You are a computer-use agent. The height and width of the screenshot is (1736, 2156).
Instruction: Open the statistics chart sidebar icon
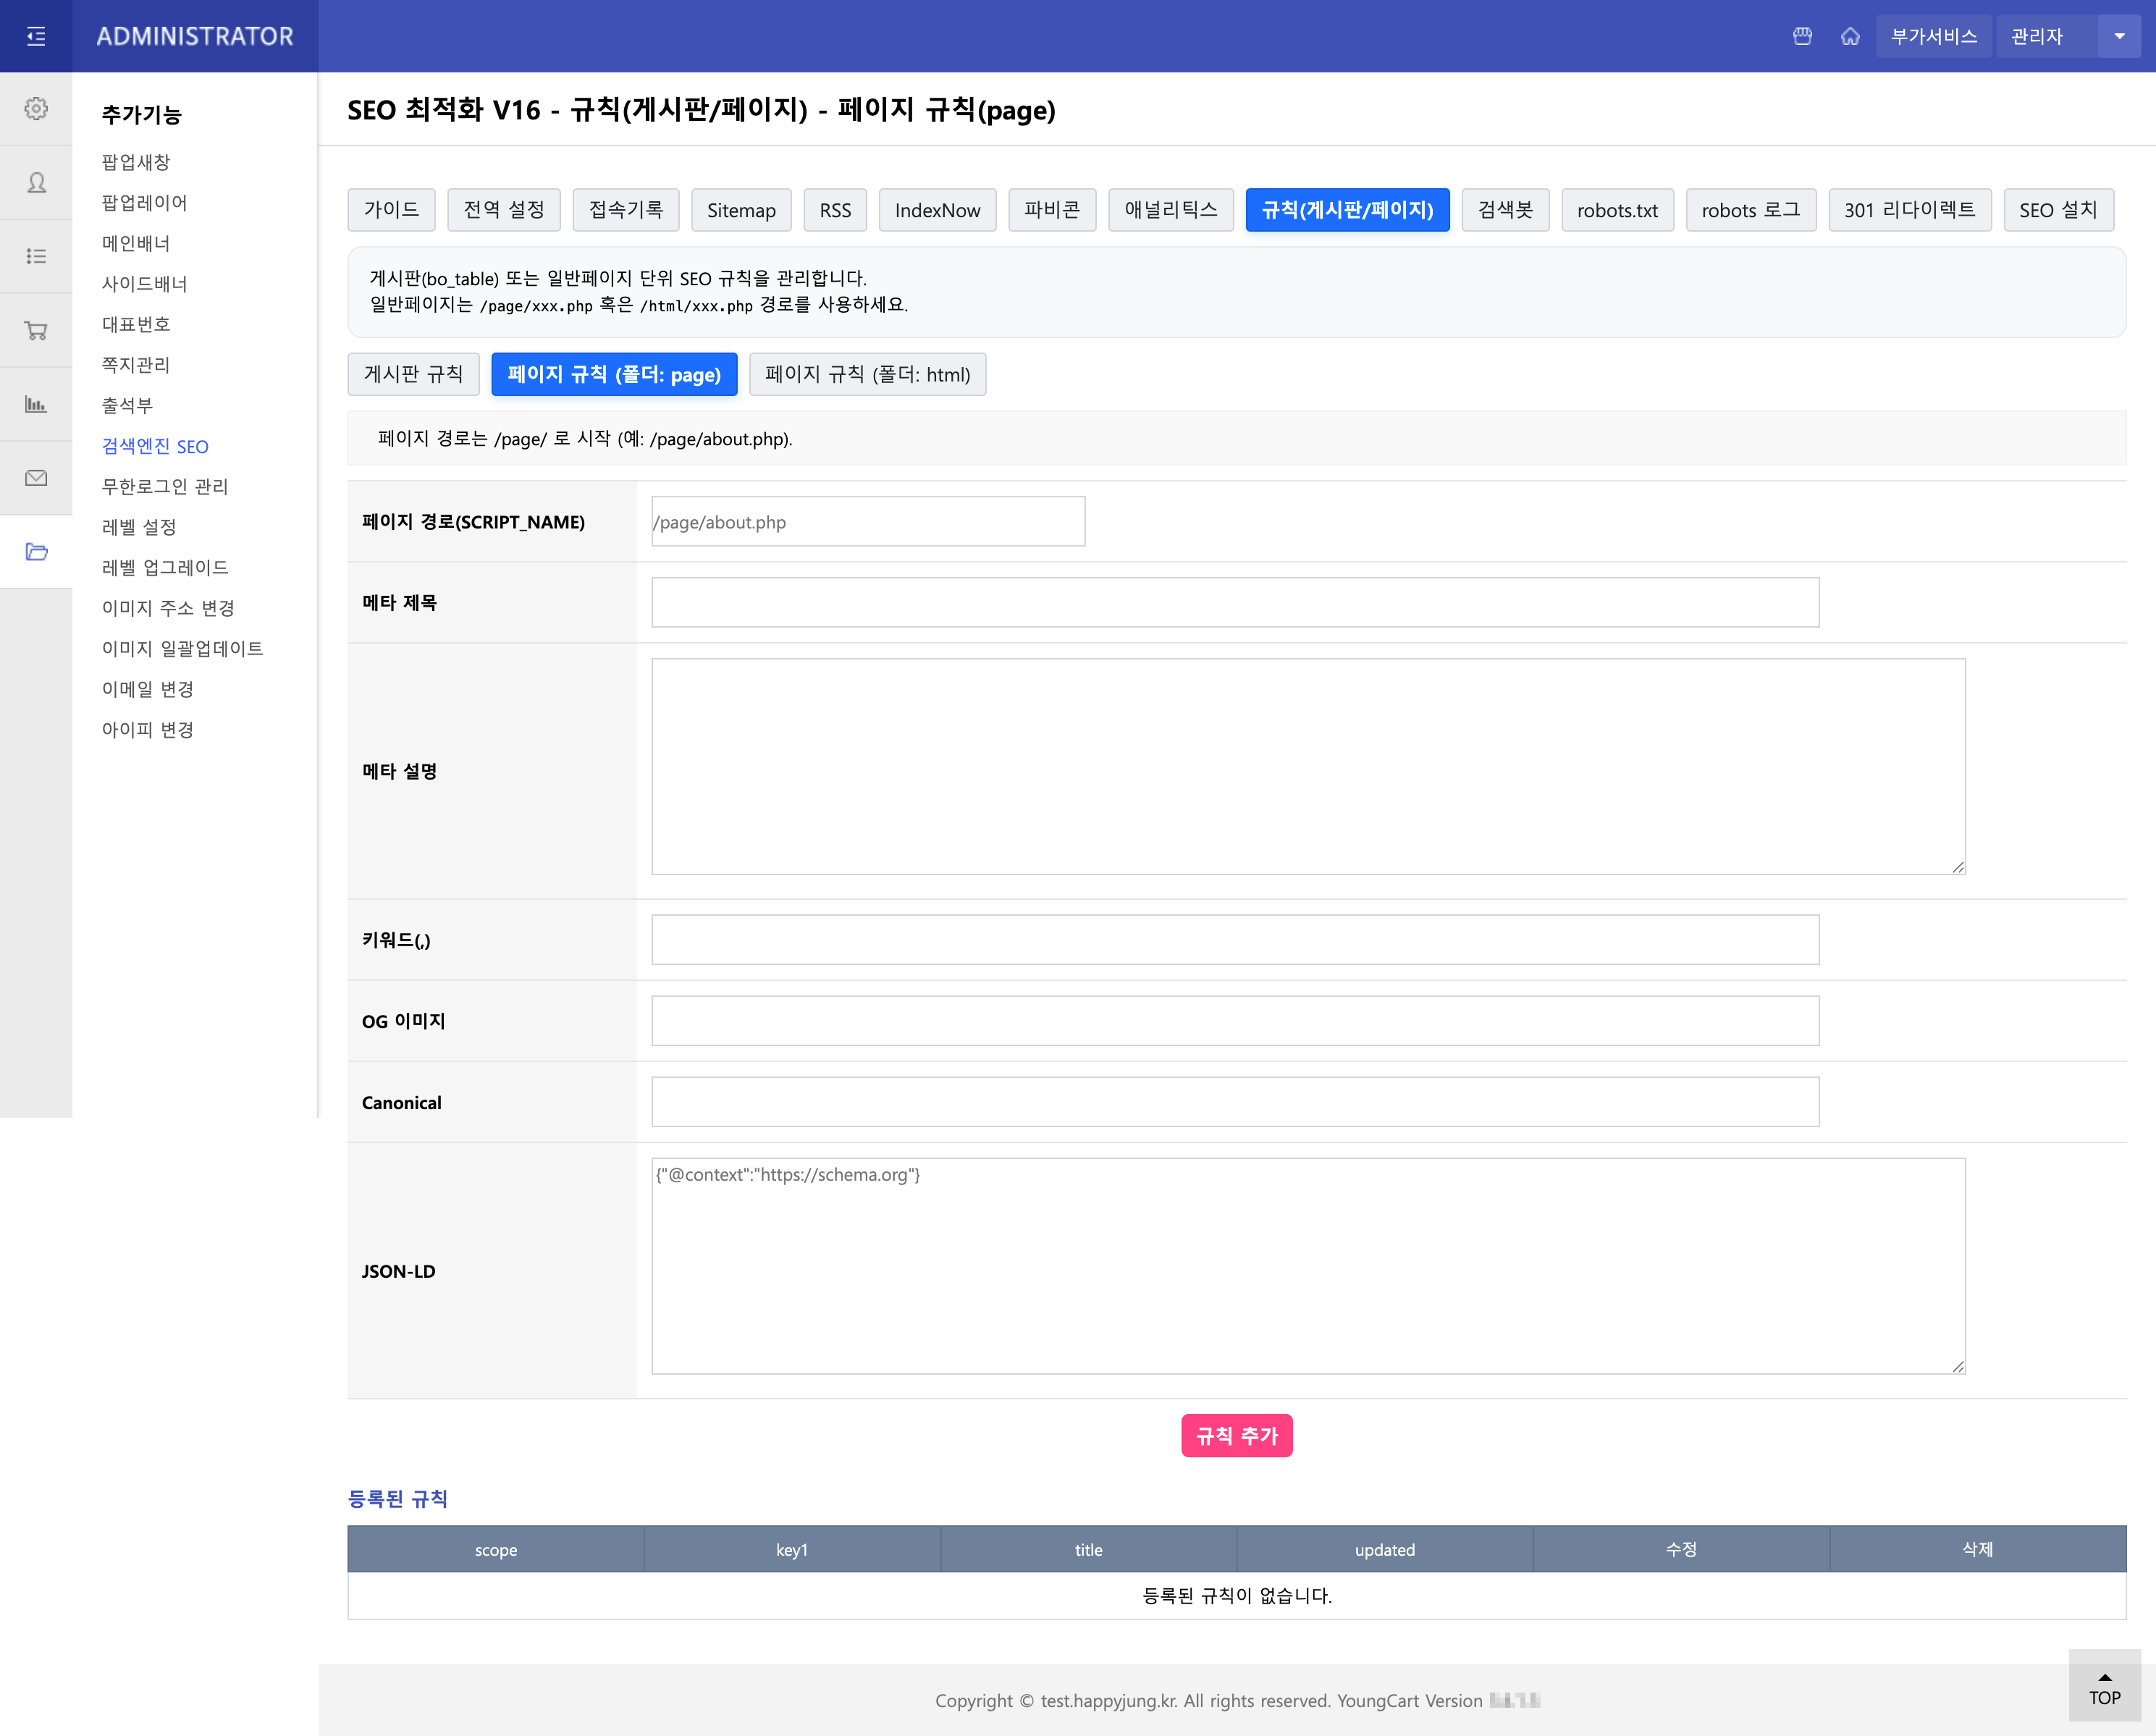click(36, 405)
